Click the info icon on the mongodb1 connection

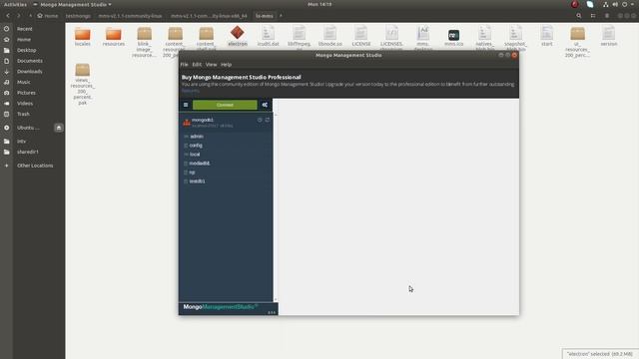click(260, 120)
